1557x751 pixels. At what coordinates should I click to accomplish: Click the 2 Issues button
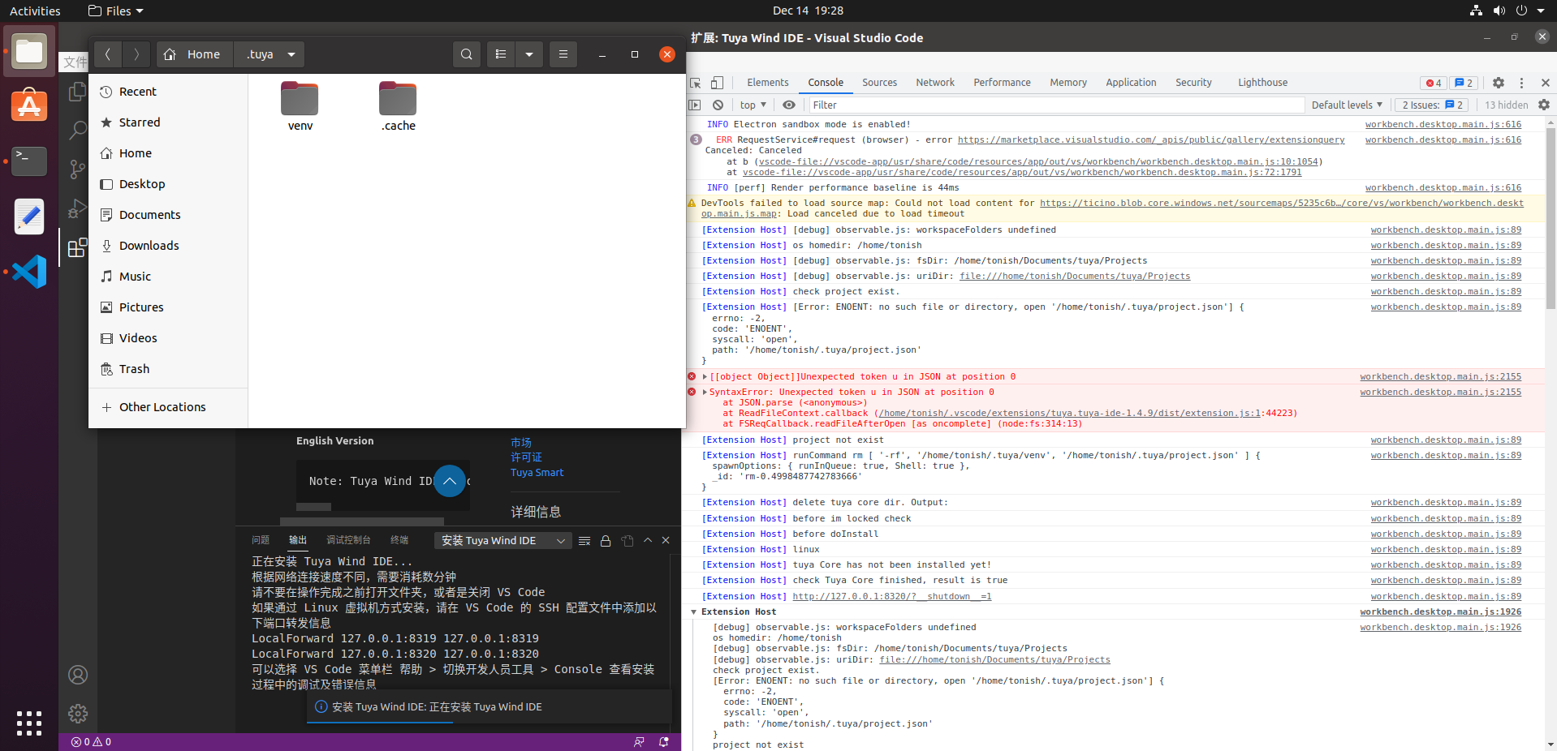click(x=1432, y=105)
